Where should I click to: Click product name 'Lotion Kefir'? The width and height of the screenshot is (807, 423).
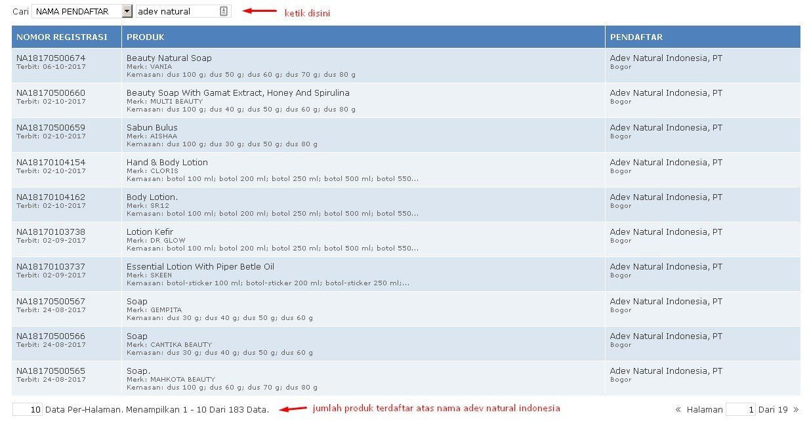coord(150,232)
